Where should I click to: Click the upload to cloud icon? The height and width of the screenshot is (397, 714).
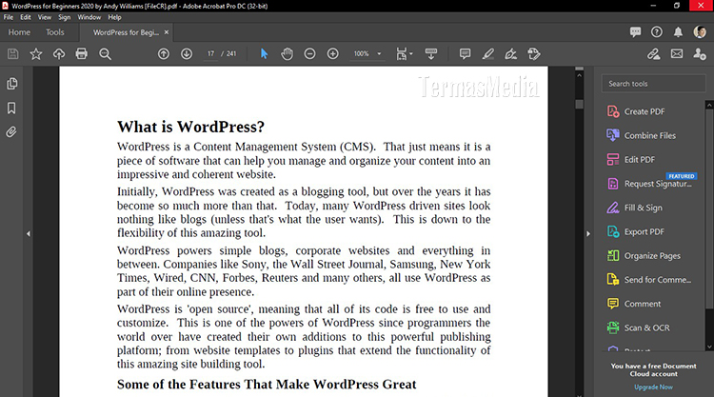coord(59,54)
